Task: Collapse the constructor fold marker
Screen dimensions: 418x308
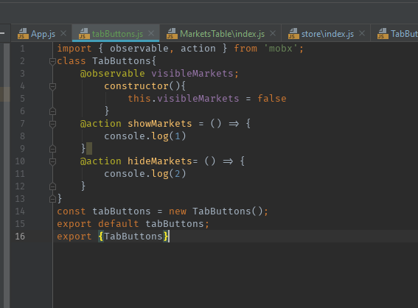Action: 52,87
